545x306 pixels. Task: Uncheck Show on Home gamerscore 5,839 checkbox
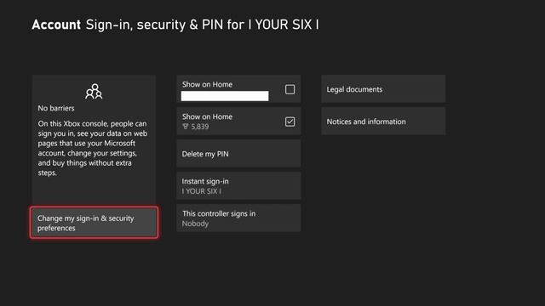290,122
